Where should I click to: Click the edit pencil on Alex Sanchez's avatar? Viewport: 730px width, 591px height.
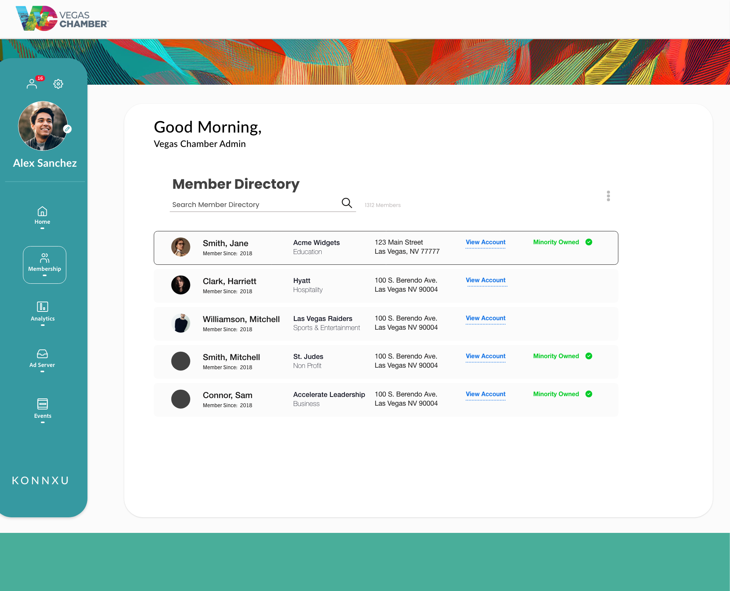(x=67, y=129)
